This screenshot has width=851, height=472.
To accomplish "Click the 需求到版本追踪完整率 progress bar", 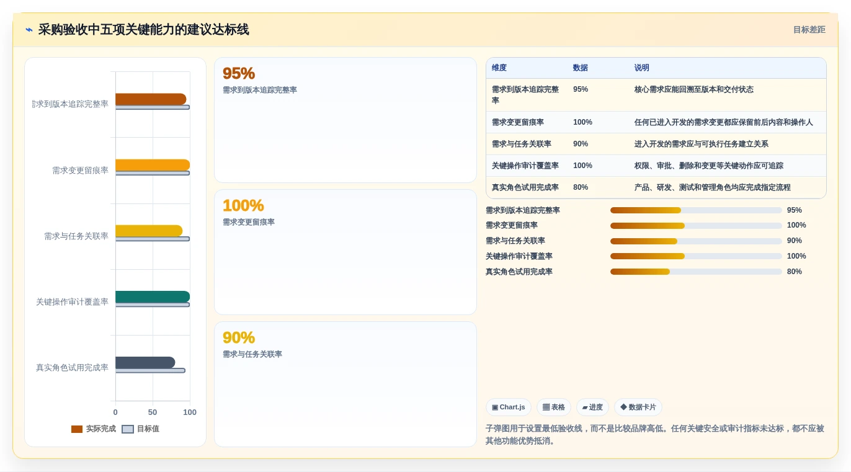I will pos(696,210).
